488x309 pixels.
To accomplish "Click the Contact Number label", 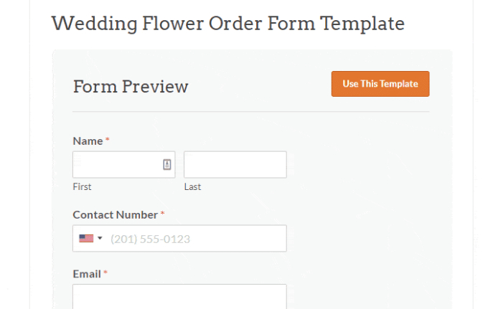I will coord(115,214).
